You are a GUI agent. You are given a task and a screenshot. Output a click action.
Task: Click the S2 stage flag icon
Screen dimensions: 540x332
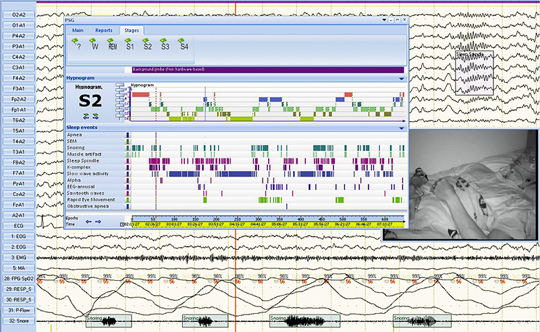[147, 46]
